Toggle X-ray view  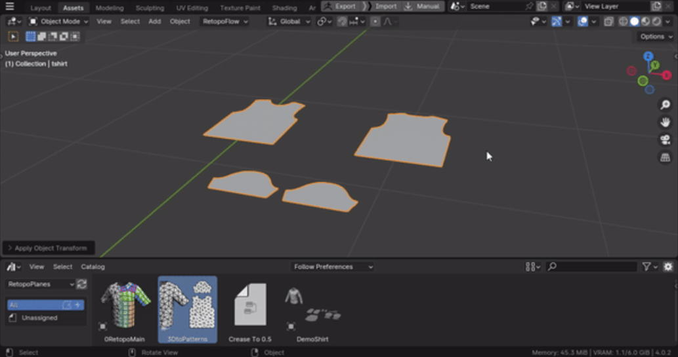(609, 21)
